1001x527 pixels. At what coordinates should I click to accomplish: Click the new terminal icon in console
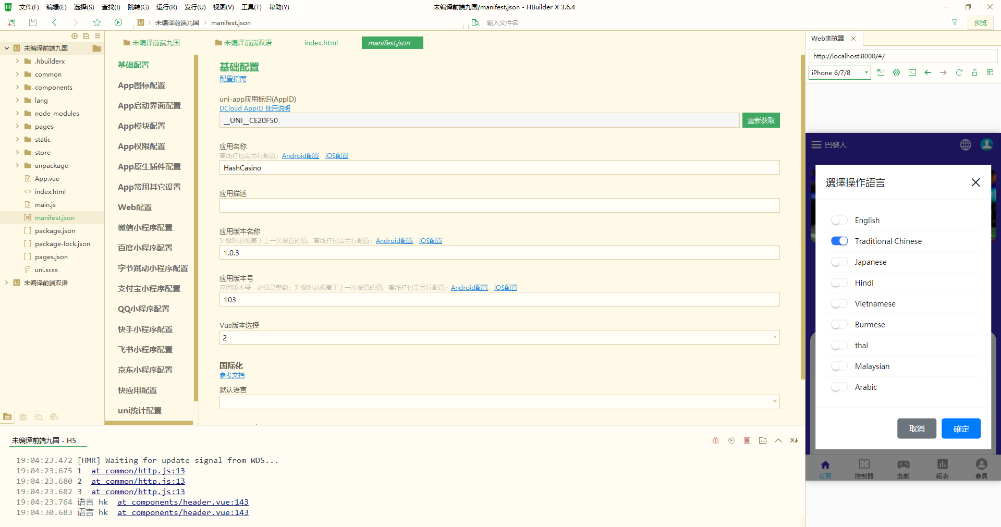pos(763,440)
